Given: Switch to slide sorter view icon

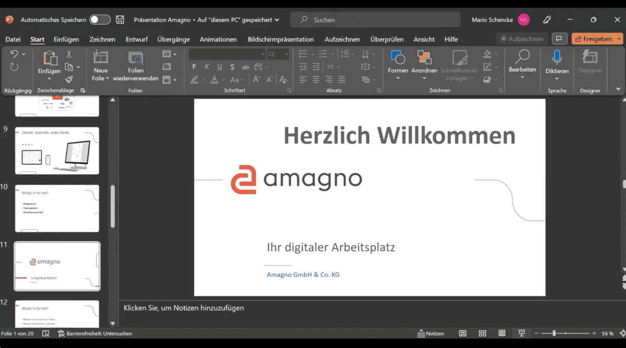Looking at the screenshot, I should click(x=482, y=333).
